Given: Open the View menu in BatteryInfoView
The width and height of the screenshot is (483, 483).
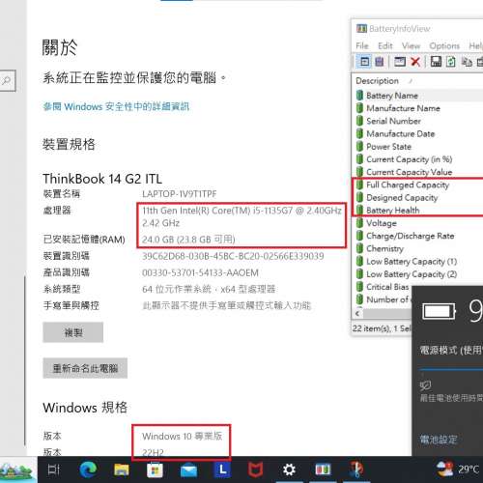Looking at the screenshot, I should (x=411, y=46).
